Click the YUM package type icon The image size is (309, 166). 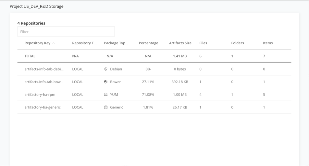pyautogui.click(x=106, y=94)
